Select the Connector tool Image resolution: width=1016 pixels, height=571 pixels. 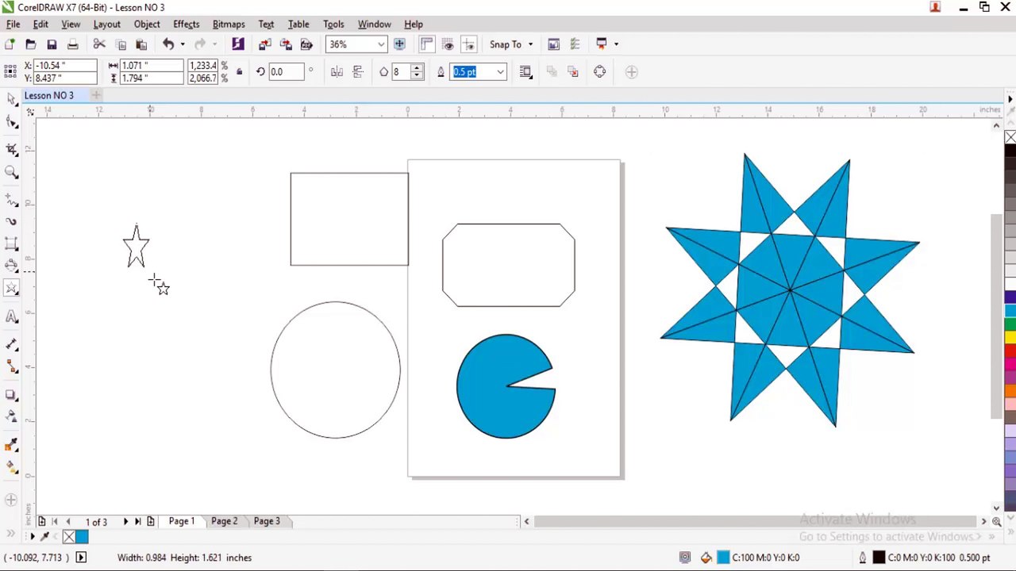point(11,366)
